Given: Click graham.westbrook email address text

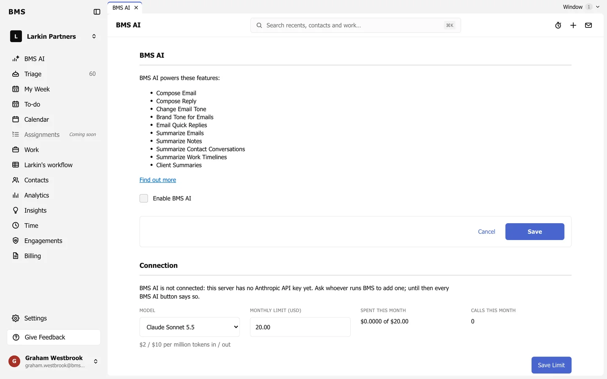Looking at the screenshot, I should point(55,366).
